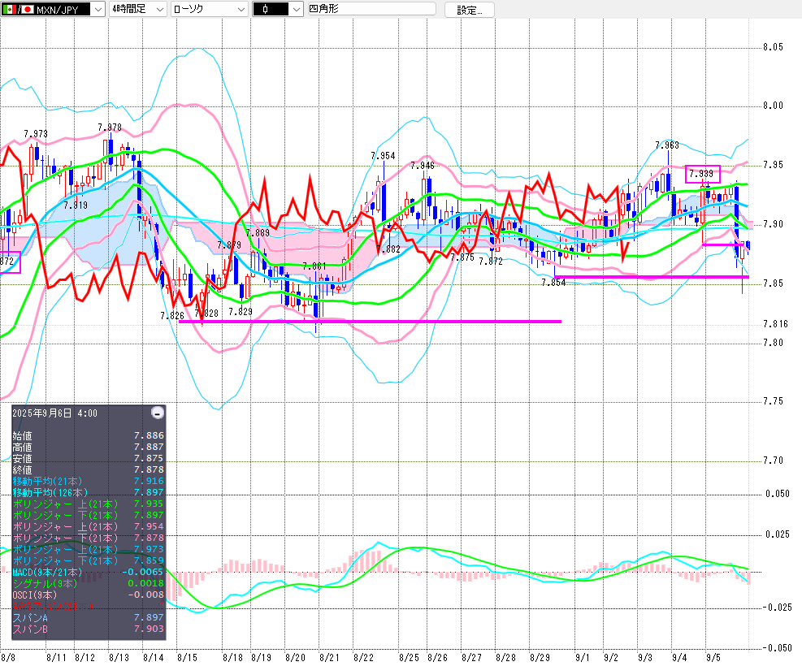Click the 7.828 low label on chart
The width and height of the screenshot is (802, 666).
(x=206, y=313)
